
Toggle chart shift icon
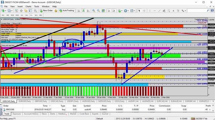114,11
